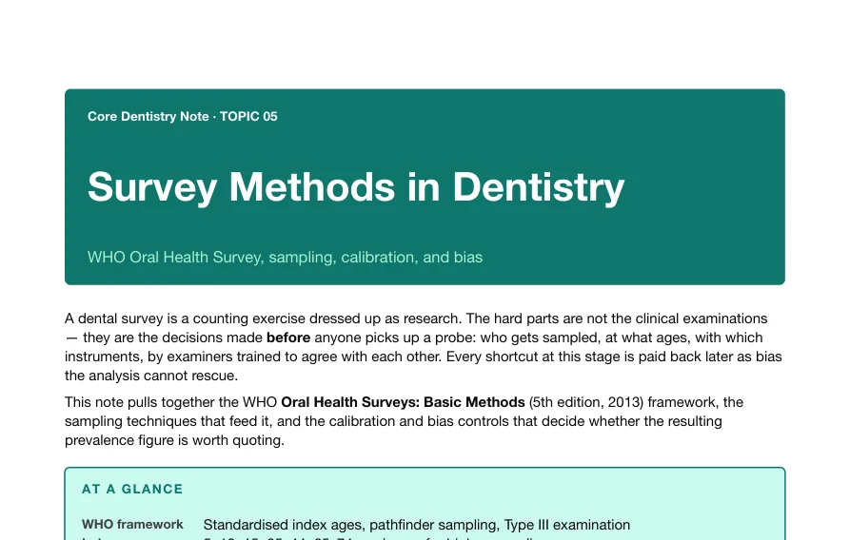The height and width of the screenshot is (540, 850).
Task: Click the "TOPIC 05" text in the banner
Action: [x=248, y=116]
